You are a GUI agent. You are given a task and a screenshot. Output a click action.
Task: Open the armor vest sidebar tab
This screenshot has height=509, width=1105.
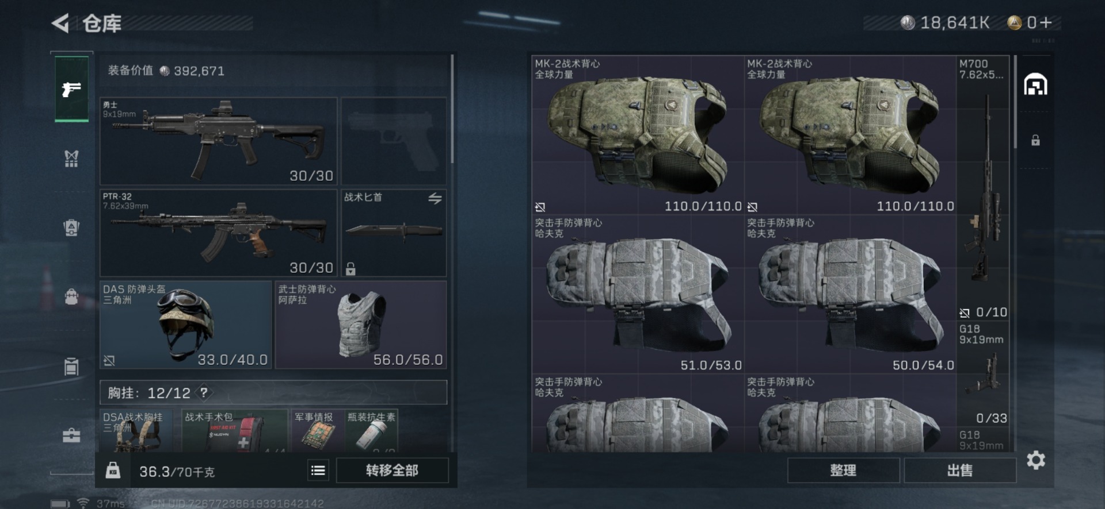pos(71,159)
